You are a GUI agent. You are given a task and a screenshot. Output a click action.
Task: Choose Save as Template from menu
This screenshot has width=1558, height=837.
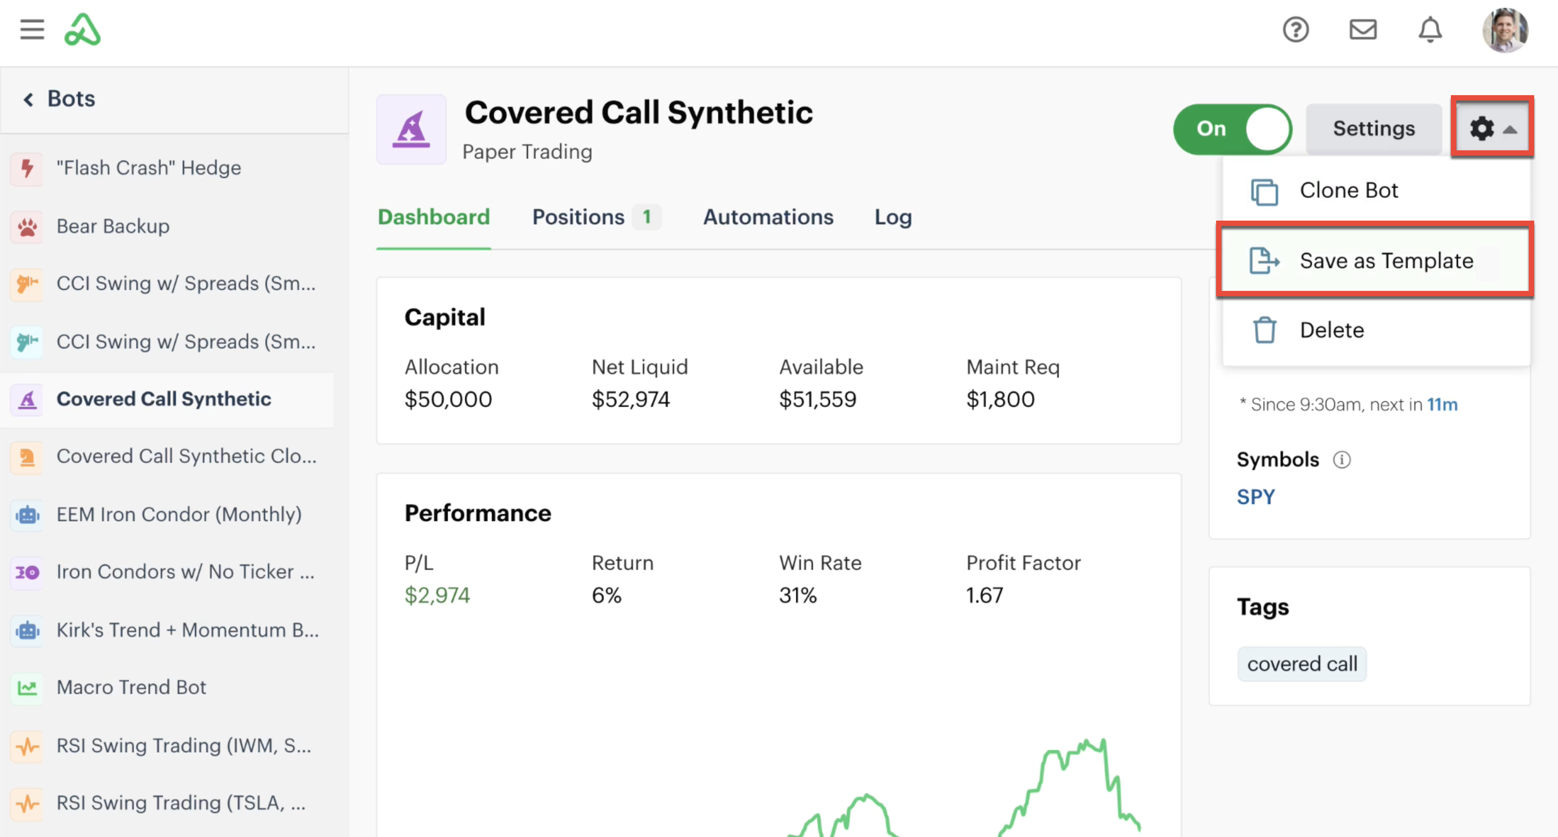tap(1376, 261)
